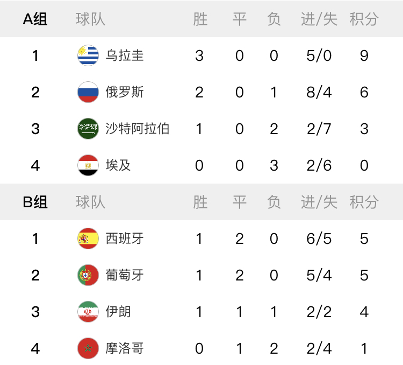Viewport: 403px width, 365px height.
Task: Select the 沙特阿拉伯 team name
Action: click(138, 129)
